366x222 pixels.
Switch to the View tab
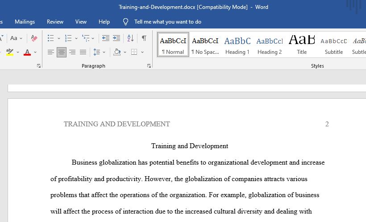coord(81,22)
